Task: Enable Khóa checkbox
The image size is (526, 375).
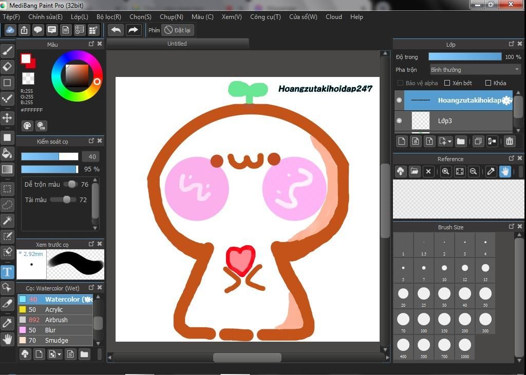Action: point(488,83)
